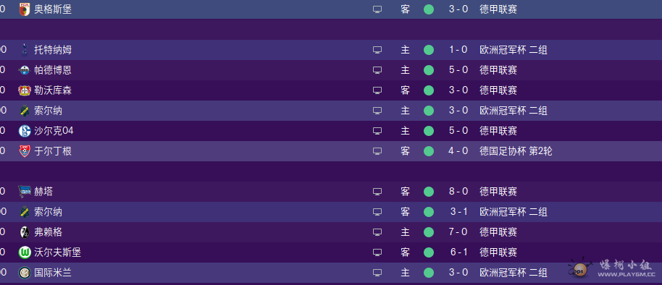Select team name 国际米兰
The height and width of the screenshot is (285, 662).
coord(53,273)
